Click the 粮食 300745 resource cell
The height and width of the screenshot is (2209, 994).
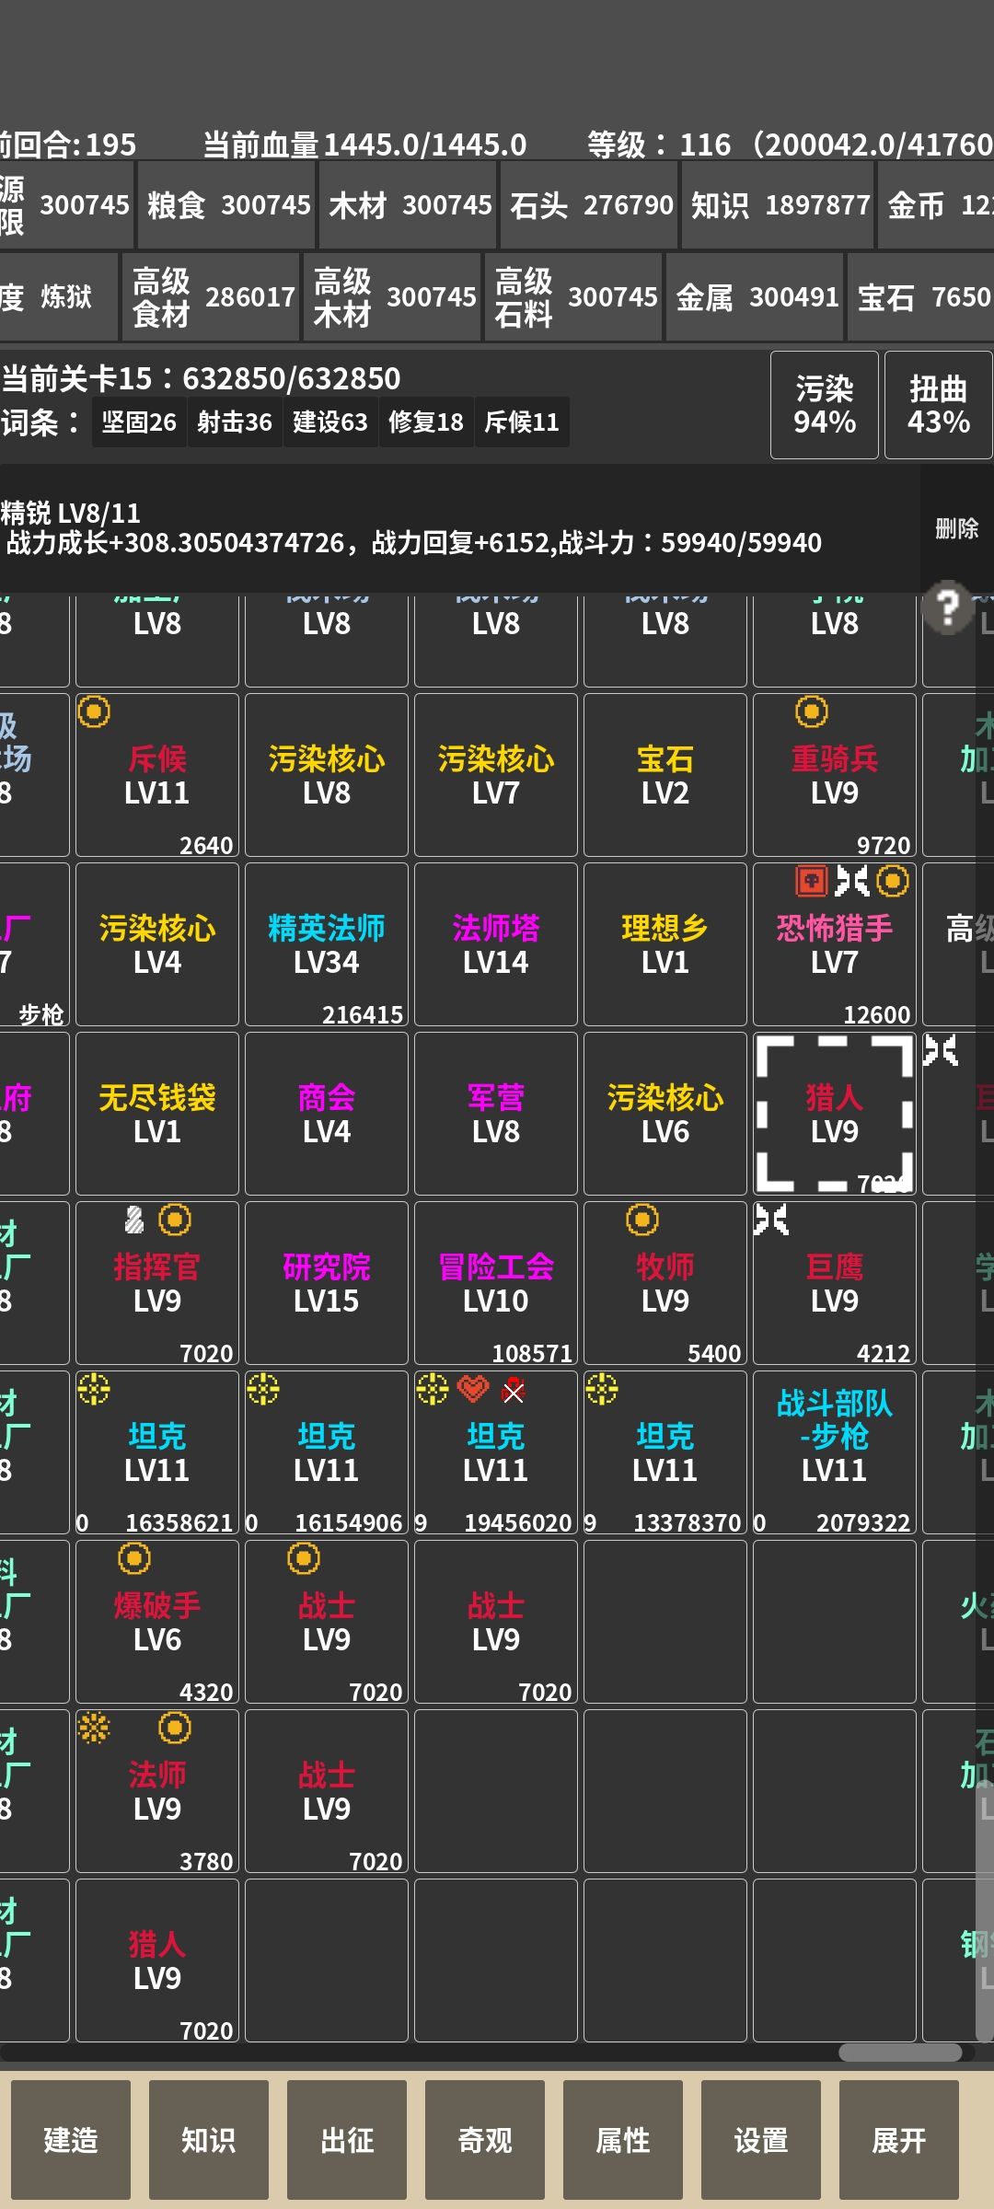click(x=227, y=204)
